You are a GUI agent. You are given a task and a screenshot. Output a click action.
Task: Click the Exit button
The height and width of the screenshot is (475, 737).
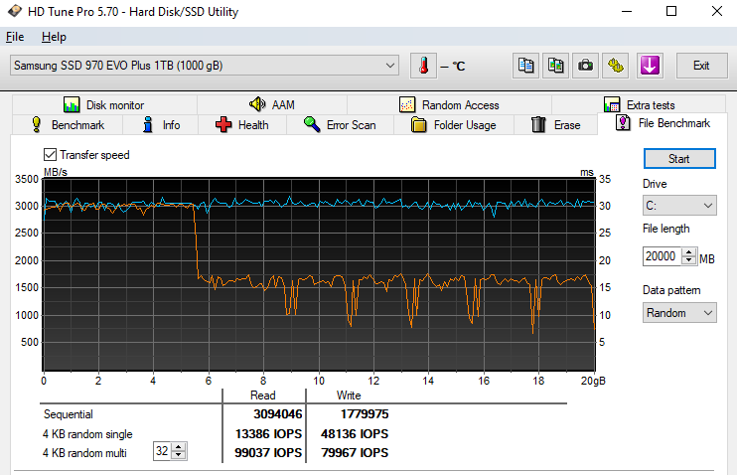702,66
